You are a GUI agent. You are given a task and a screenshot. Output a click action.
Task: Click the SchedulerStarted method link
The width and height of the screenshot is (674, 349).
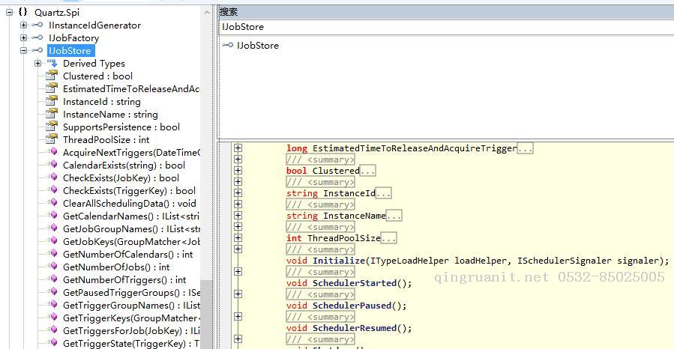(355, 283)
